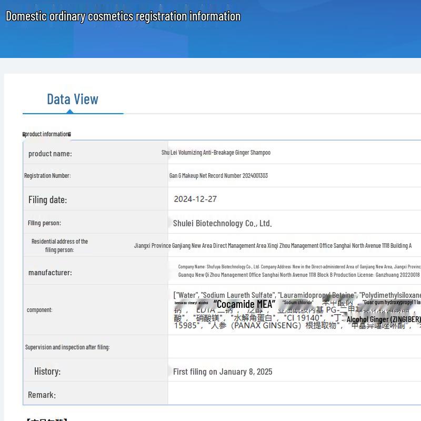Click the empty 'Supervision and inspection after filing' cell
Viewport: 421px width, 421px height.
click(294, 347)
